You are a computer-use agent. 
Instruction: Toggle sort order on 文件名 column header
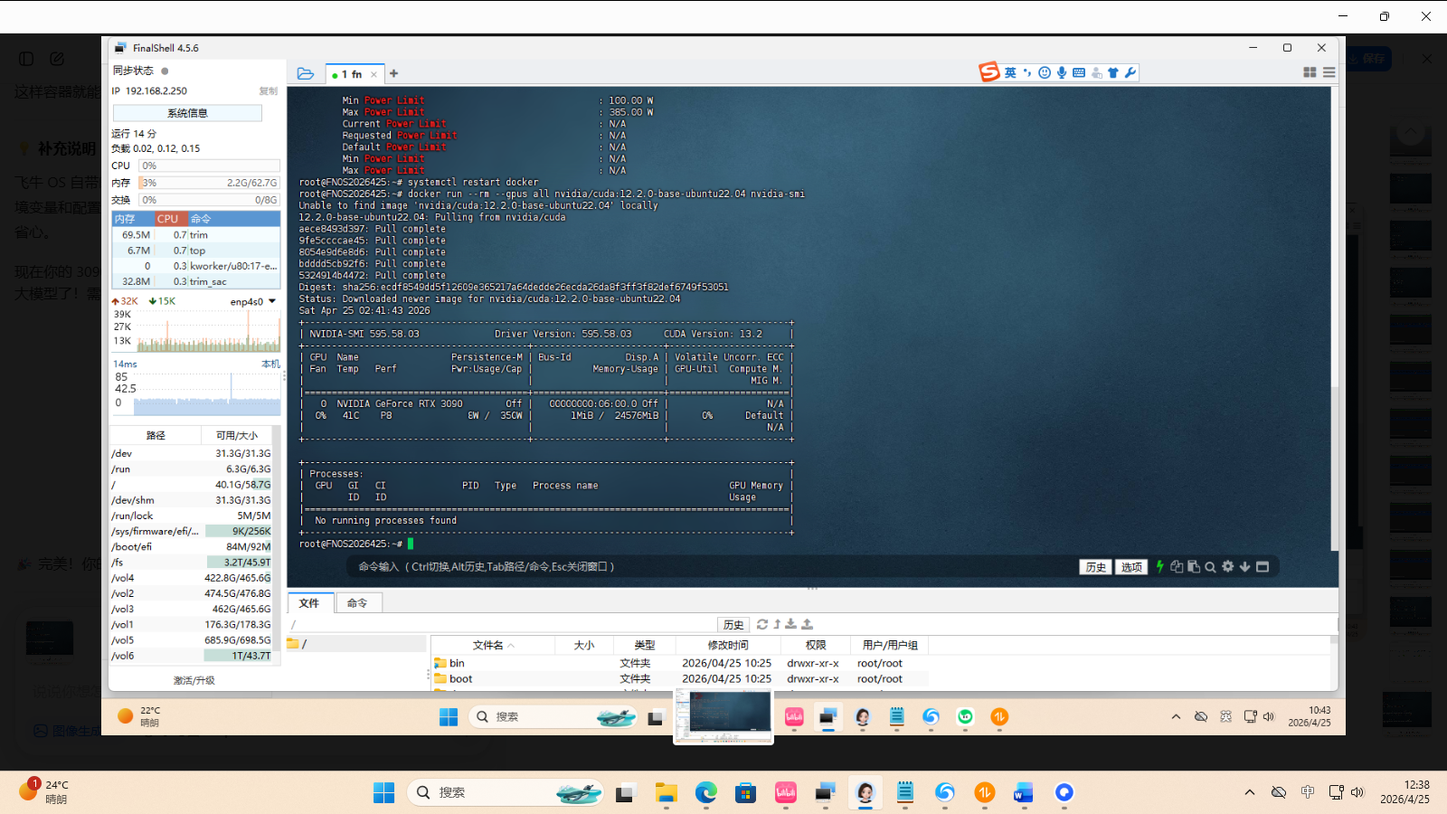(492, 645)
